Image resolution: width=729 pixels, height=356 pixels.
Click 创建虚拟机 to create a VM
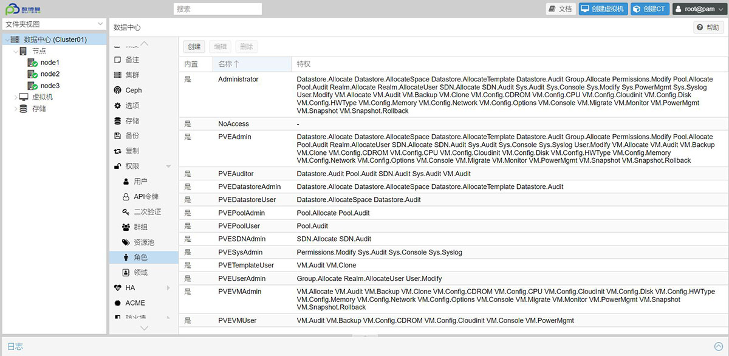(x=602, y=9)
